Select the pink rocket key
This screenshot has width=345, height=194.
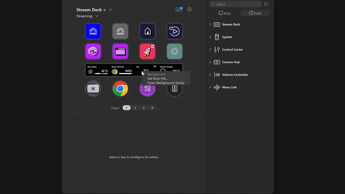click(147, 51)
